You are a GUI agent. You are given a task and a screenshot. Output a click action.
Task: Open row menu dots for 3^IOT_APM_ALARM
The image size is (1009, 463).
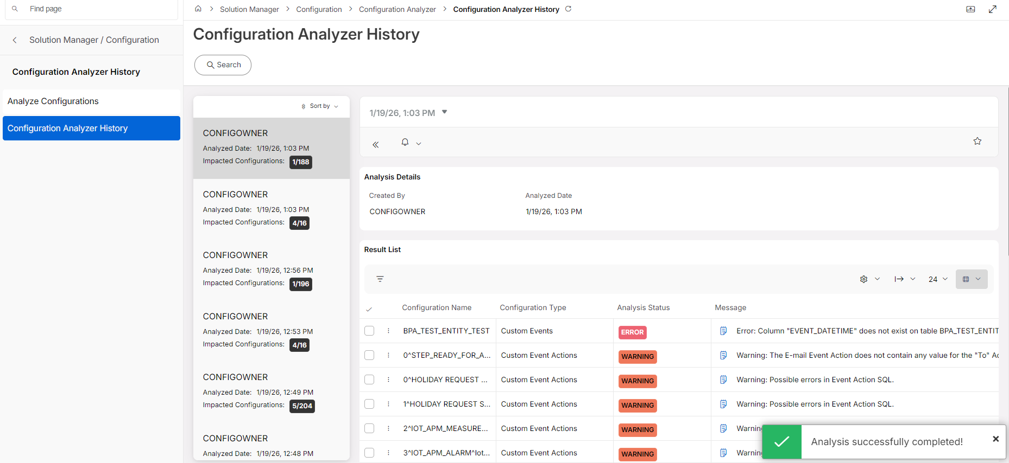click(388, 453)
